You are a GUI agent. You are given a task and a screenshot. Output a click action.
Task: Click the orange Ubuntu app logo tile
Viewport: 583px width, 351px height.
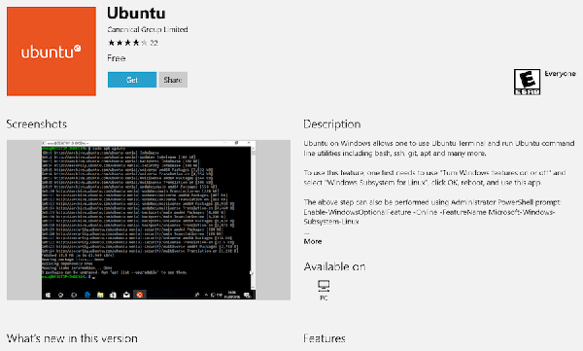[x=51, y=52]
